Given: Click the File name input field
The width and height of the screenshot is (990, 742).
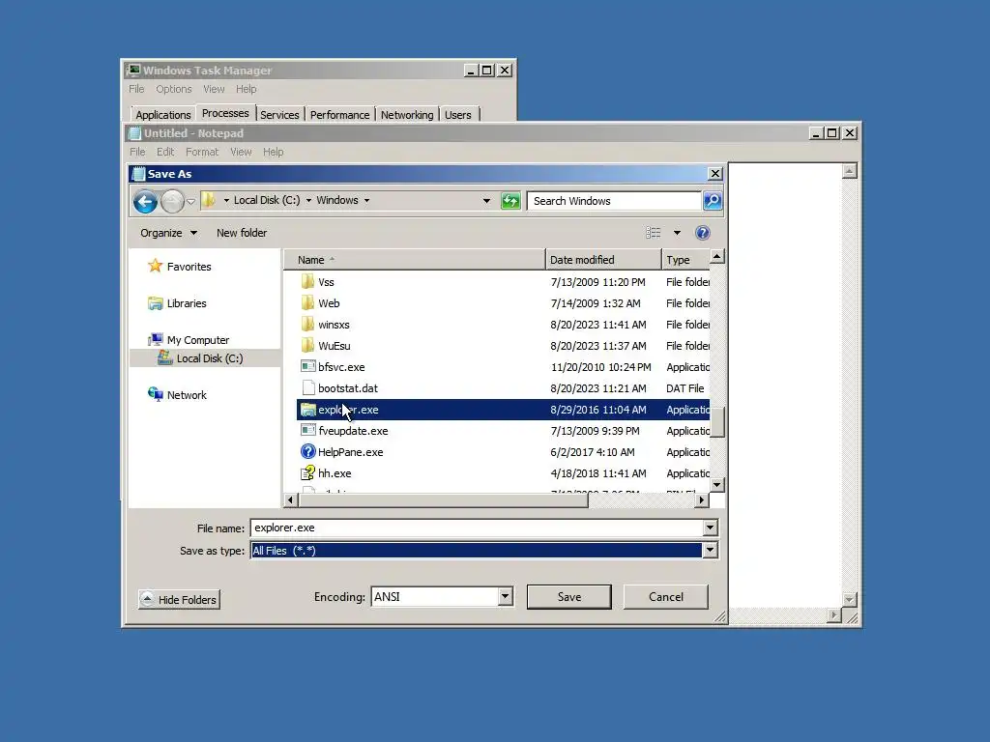Looking at the screenshot, I should pos(477,528).
